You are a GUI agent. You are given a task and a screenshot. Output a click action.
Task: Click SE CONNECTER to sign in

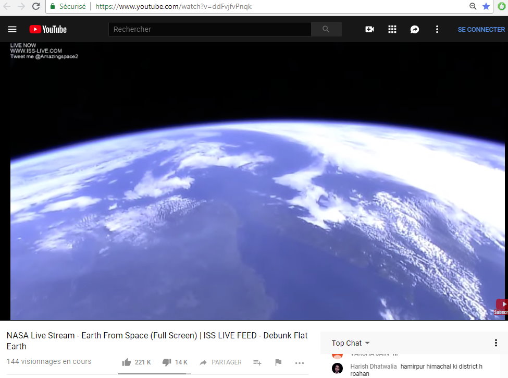[x=481, y=30]
